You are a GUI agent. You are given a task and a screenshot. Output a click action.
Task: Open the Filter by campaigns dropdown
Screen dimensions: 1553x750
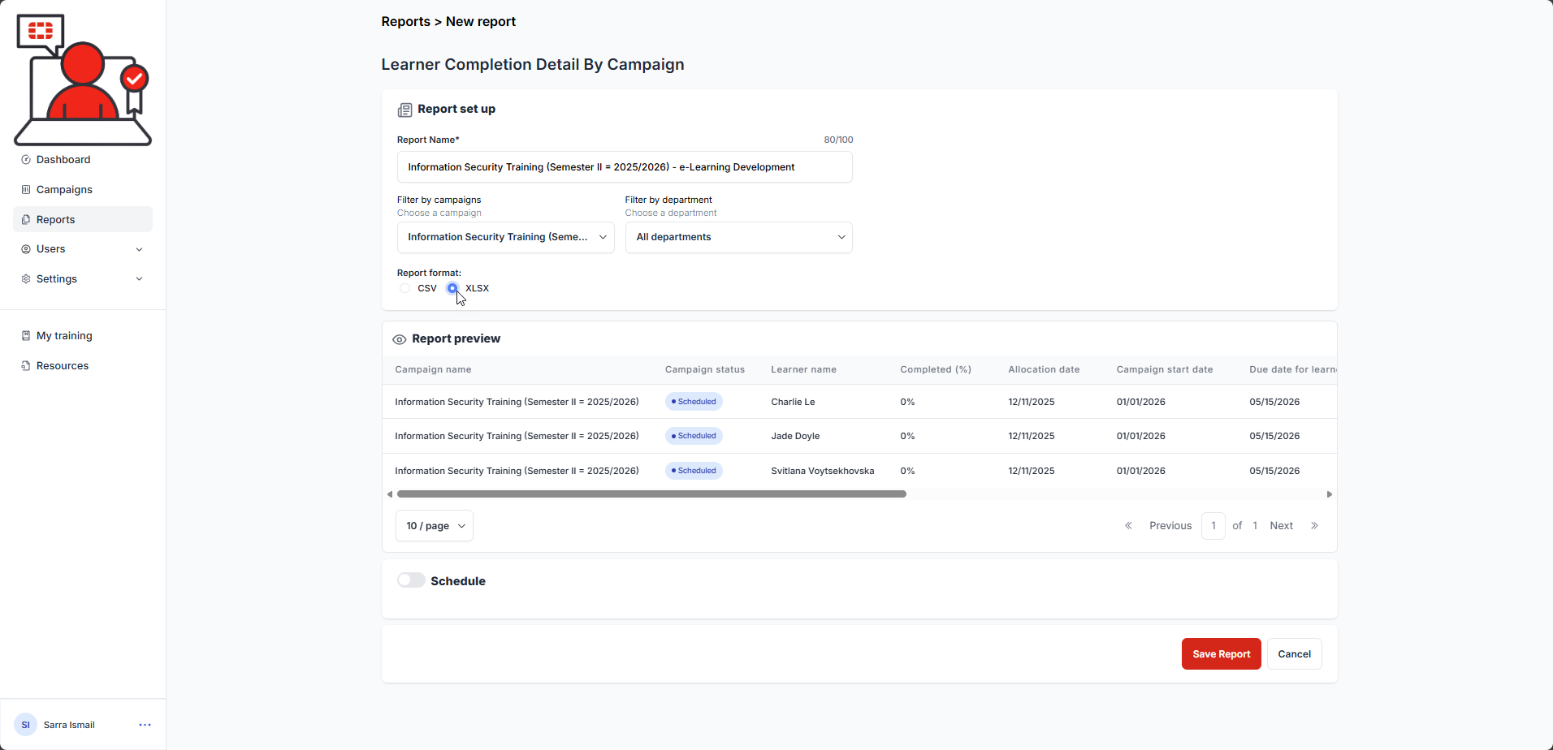click(505, 237)
